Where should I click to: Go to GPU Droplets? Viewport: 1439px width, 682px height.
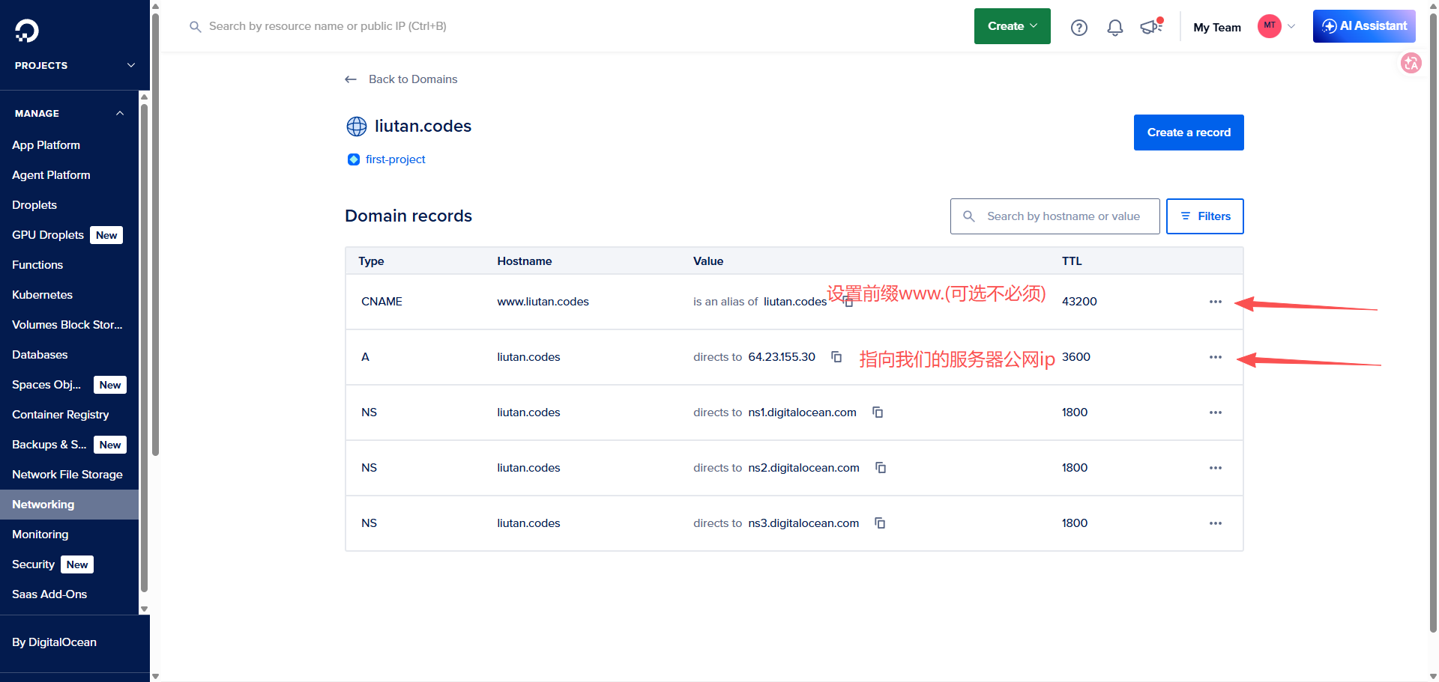click(x=48, y=235)
